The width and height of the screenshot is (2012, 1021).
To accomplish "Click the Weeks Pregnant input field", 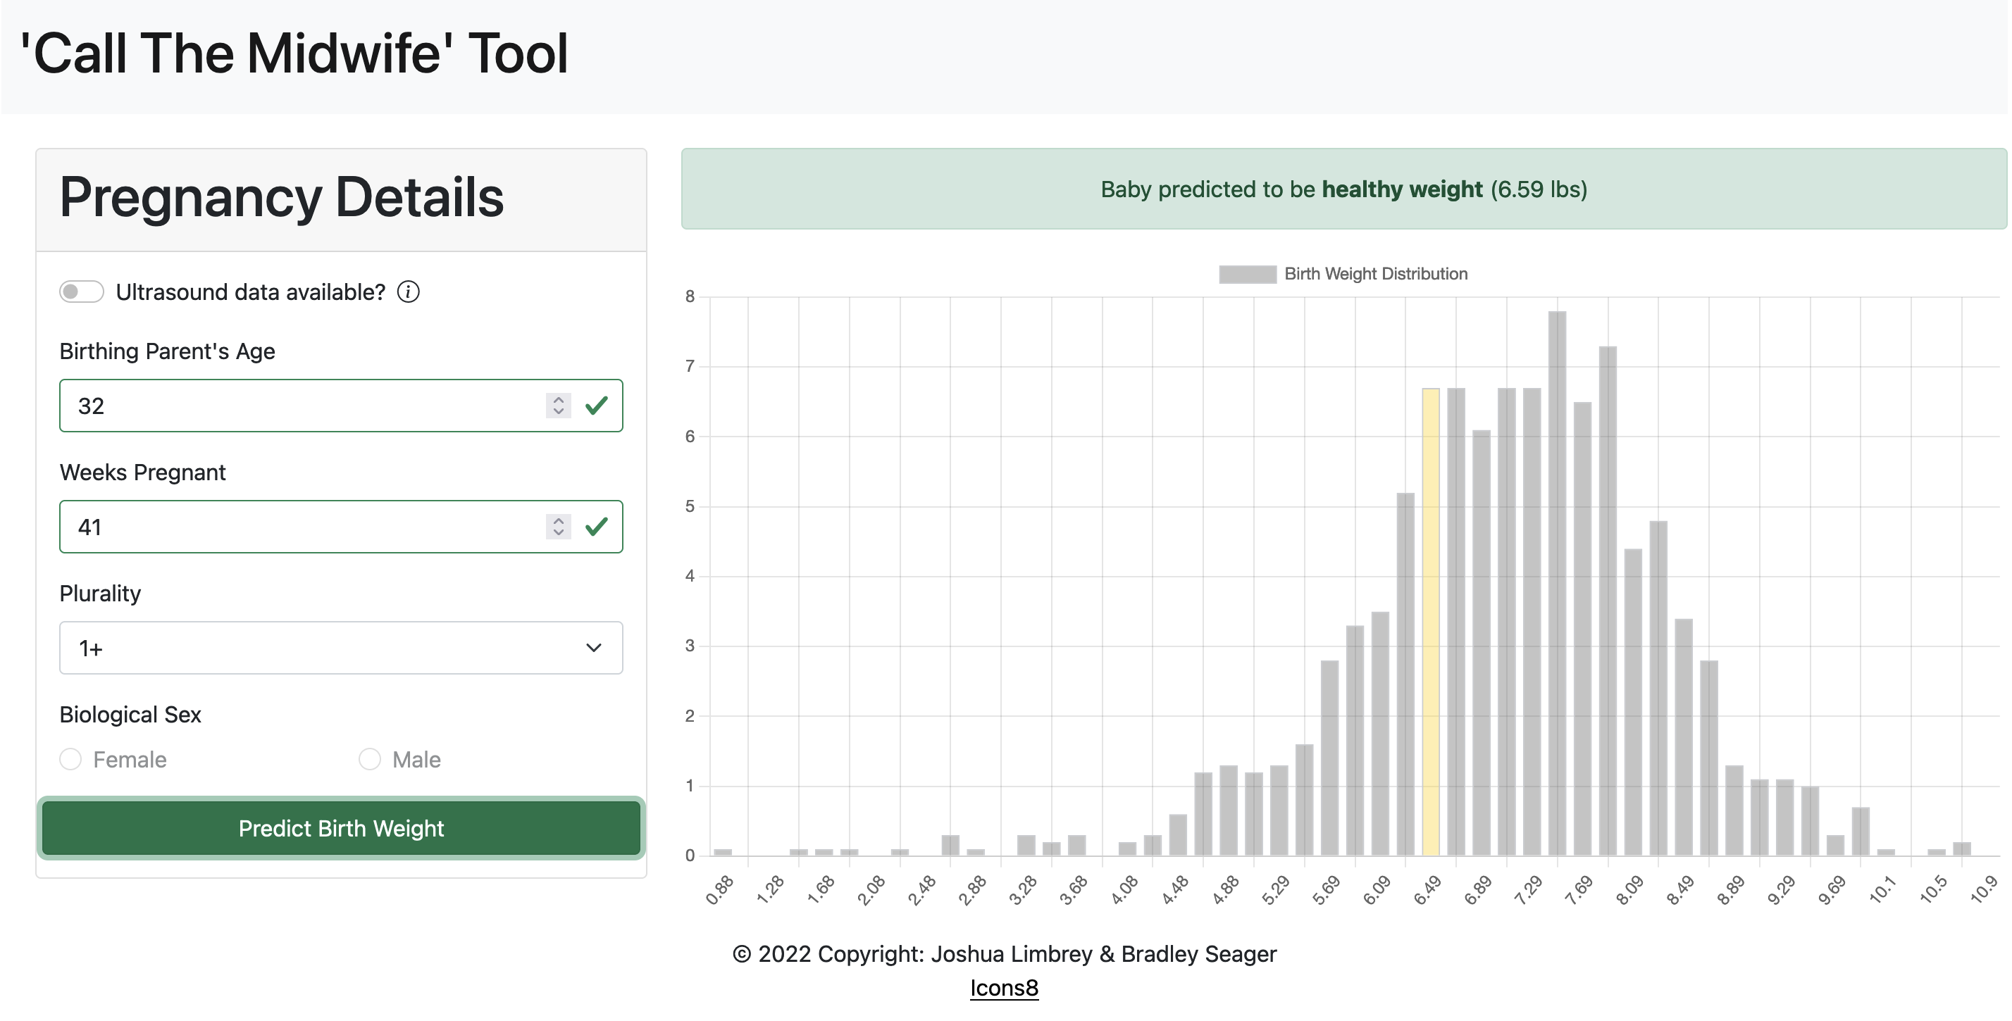I will pyautogui.click(x=304, y=527).
